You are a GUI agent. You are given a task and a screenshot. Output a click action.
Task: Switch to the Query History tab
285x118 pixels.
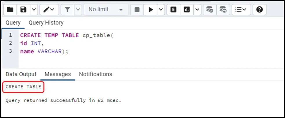(46, 23)
